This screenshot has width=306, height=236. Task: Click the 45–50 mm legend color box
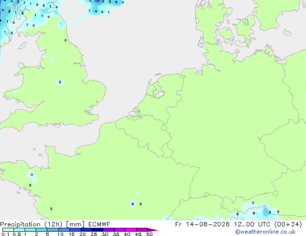[142, 230]
